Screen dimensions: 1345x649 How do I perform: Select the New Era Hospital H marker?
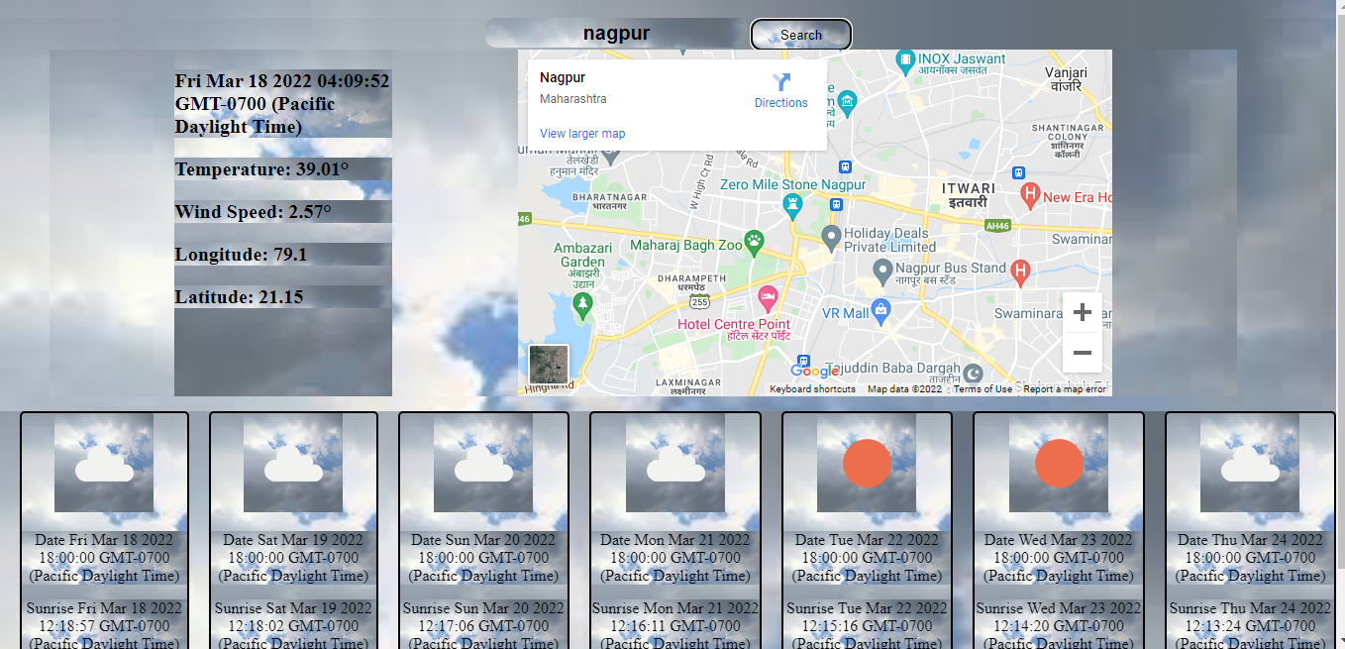[1030, 196]
